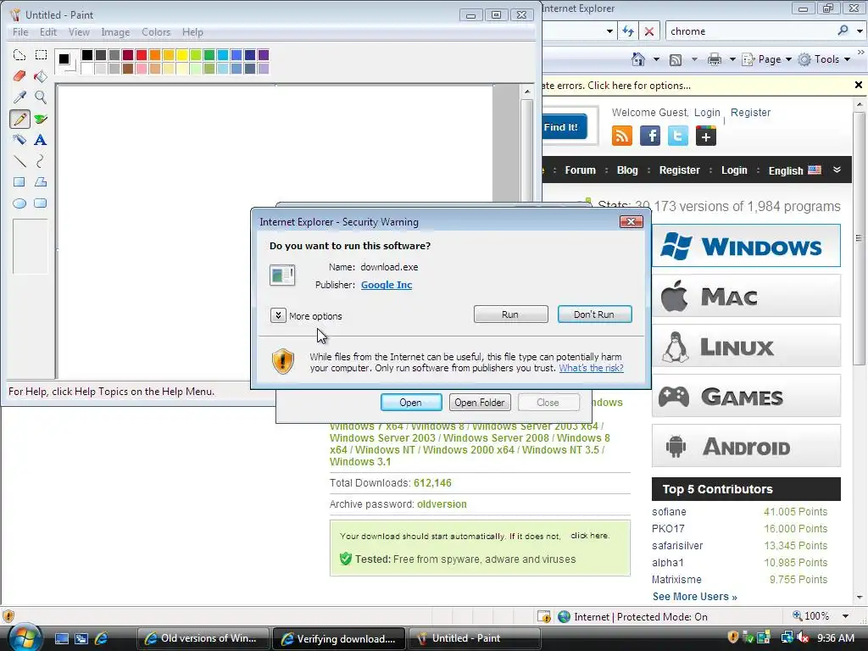Open the Image menu in Paint

tap(115, 32)
